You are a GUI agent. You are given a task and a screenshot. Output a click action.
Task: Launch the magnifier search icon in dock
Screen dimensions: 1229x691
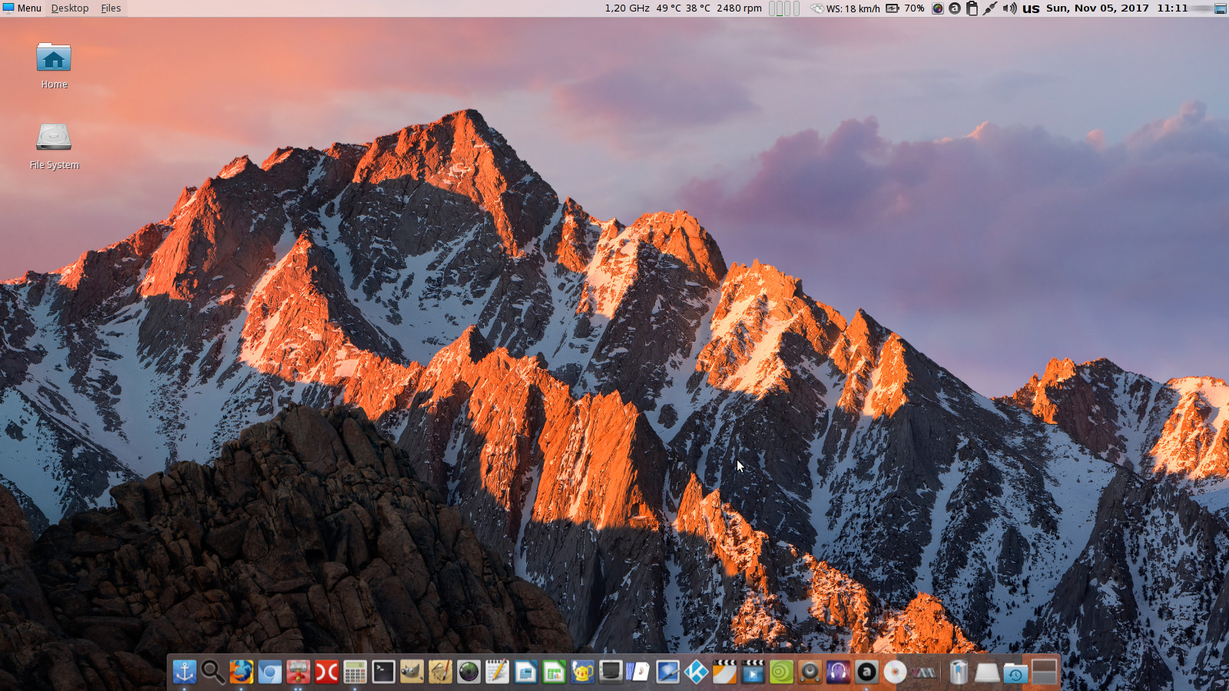pyautogui.click(x=213, y=673)
